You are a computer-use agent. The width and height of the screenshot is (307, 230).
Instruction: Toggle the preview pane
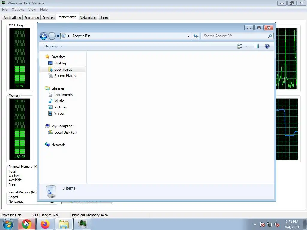tap(256, 46)
